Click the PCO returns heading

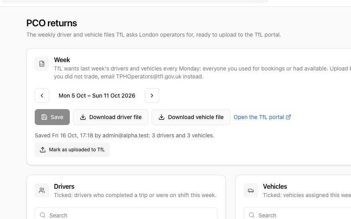click(x=52, y=23)
